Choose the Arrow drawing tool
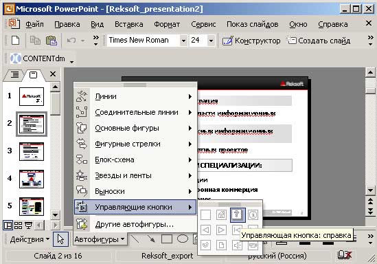377x264 pixels. click(151, 239)
